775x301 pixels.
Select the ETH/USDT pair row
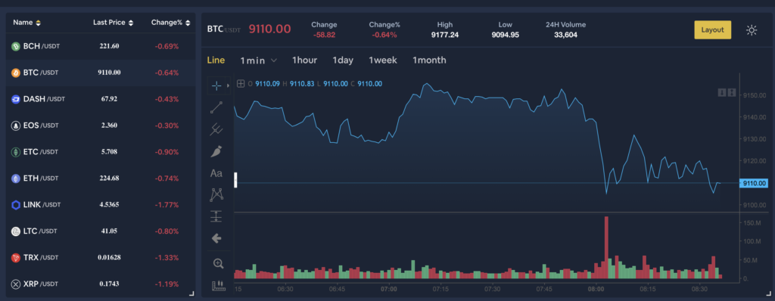click(x=101, y=178)
